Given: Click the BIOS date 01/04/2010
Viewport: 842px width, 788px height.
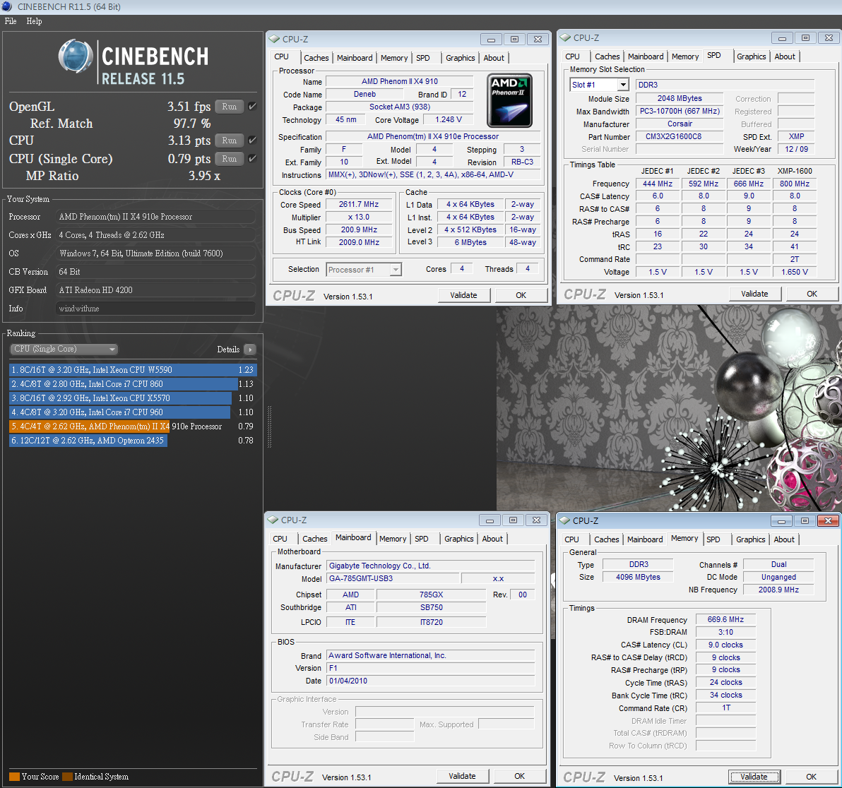Looking at the screenshot, I should [431, 681].
